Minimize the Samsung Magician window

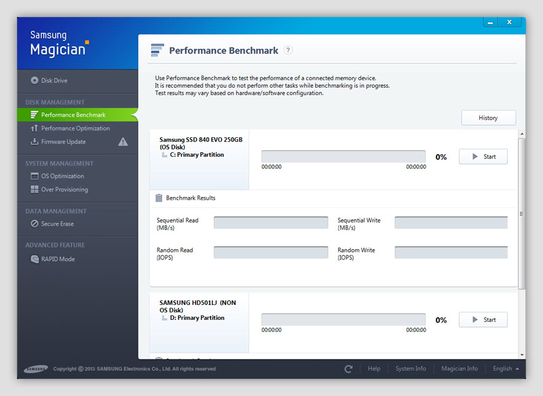pos(490,22)
